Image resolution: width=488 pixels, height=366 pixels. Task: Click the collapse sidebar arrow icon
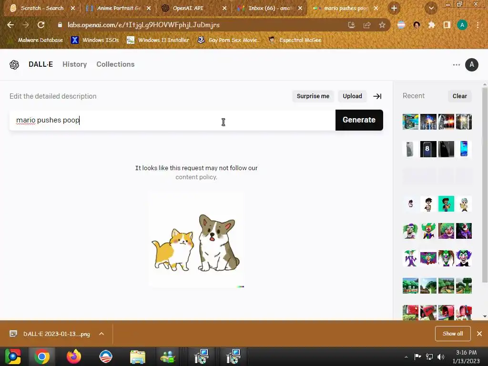click(377, 96)
